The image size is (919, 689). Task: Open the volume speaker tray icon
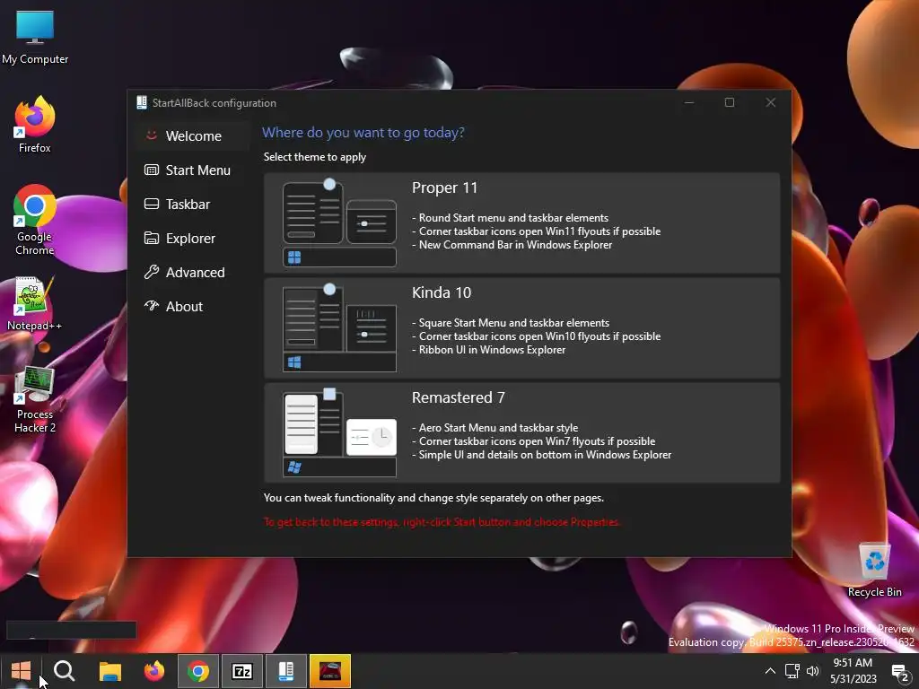coord(812,671)
